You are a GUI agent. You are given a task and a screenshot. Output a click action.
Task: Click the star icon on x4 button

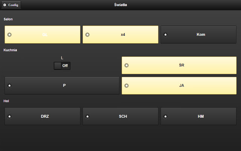[x=87, y=35]
